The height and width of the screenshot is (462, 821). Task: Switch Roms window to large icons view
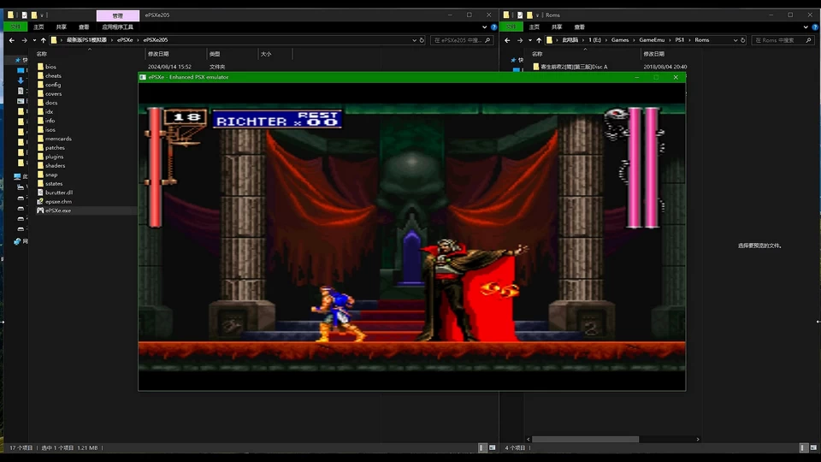point(813,447)
